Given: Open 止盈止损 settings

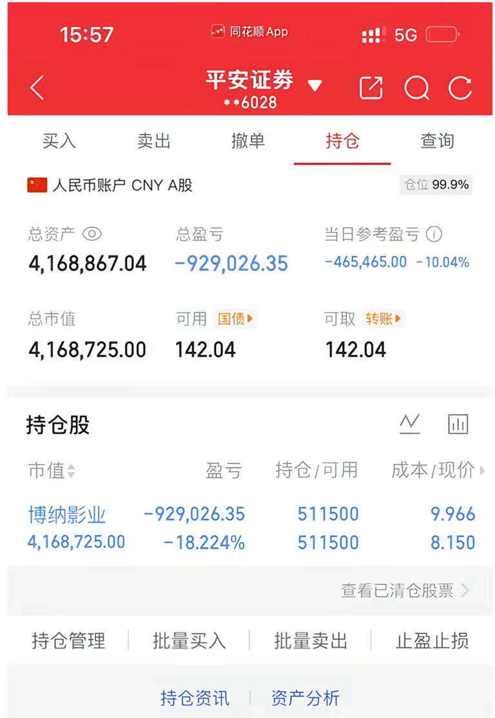Looking at the screenshot, I should [x=432, y=641].
